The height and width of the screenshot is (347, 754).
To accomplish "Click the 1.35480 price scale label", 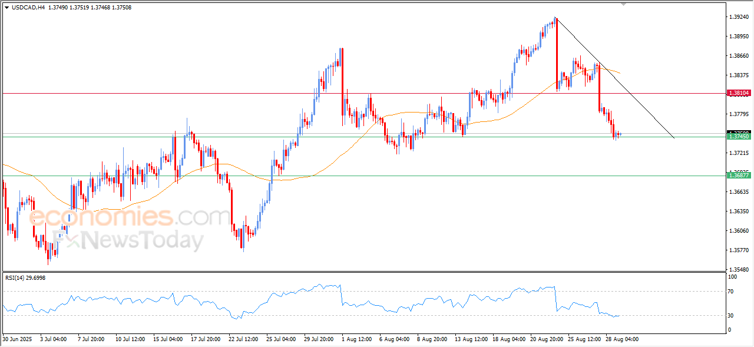I will (x=739, y=270).
